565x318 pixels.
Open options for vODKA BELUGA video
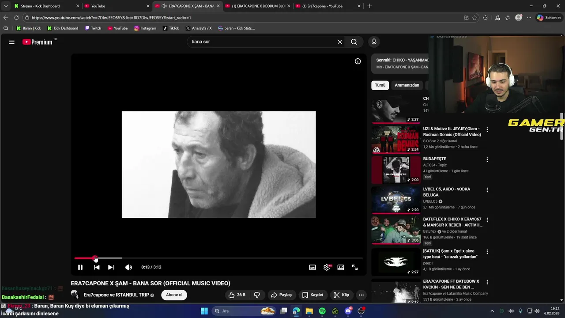click(x=487, y=190)
